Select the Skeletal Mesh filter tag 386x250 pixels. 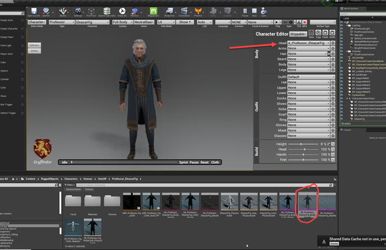point(74,190)
